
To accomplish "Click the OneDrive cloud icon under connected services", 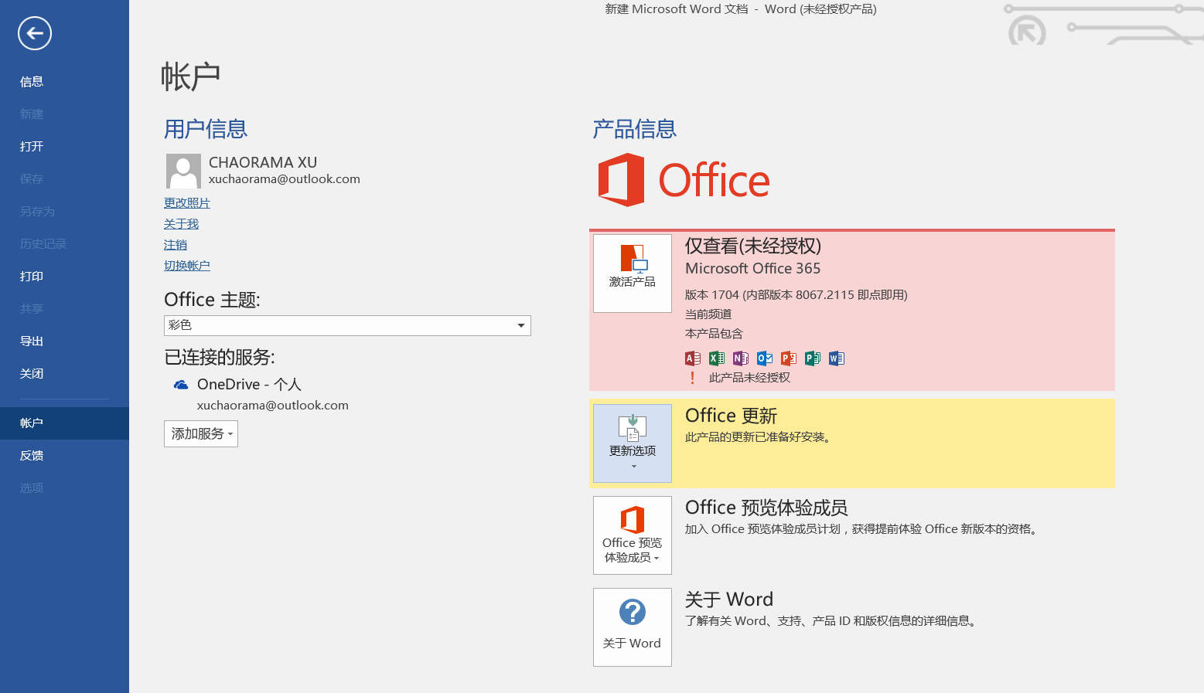I will coord(181,385).
